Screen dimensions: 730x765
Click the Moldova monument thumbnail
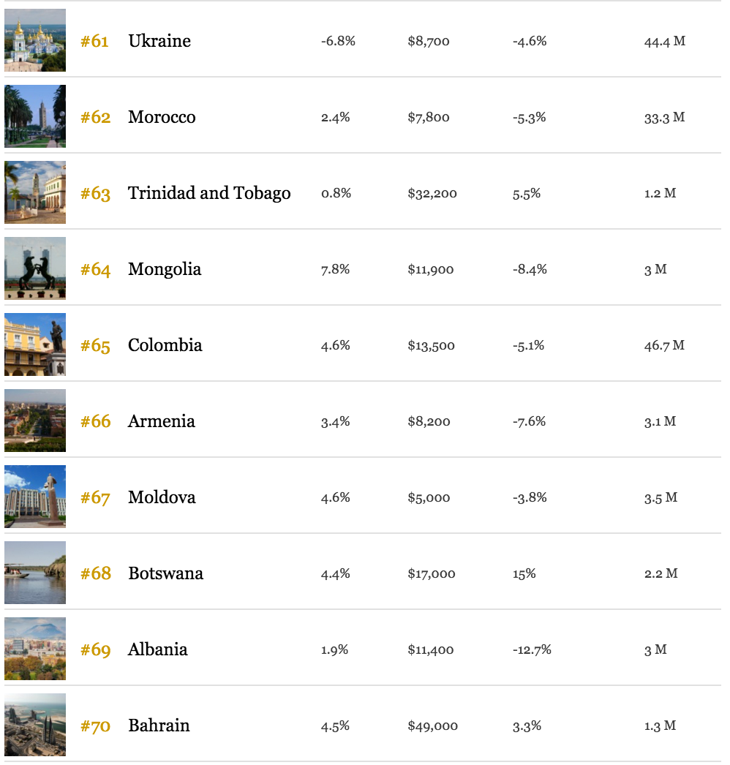click(x=35, y=497)
